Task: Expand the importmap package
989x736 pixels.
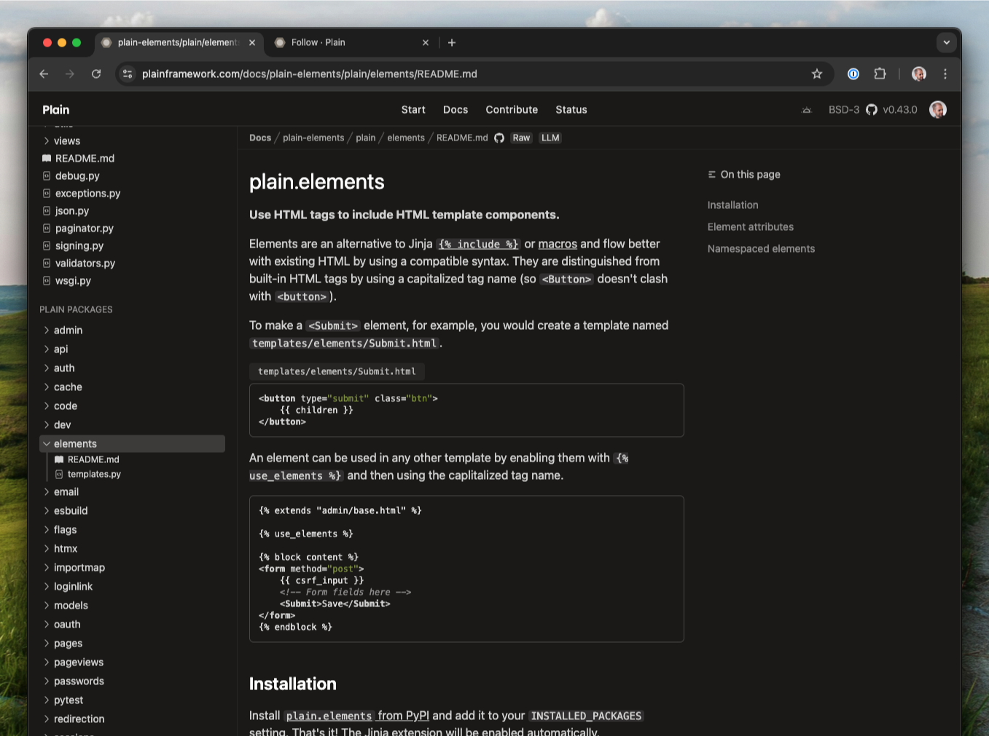Action: pyautogui.click(x=79, y=567)
